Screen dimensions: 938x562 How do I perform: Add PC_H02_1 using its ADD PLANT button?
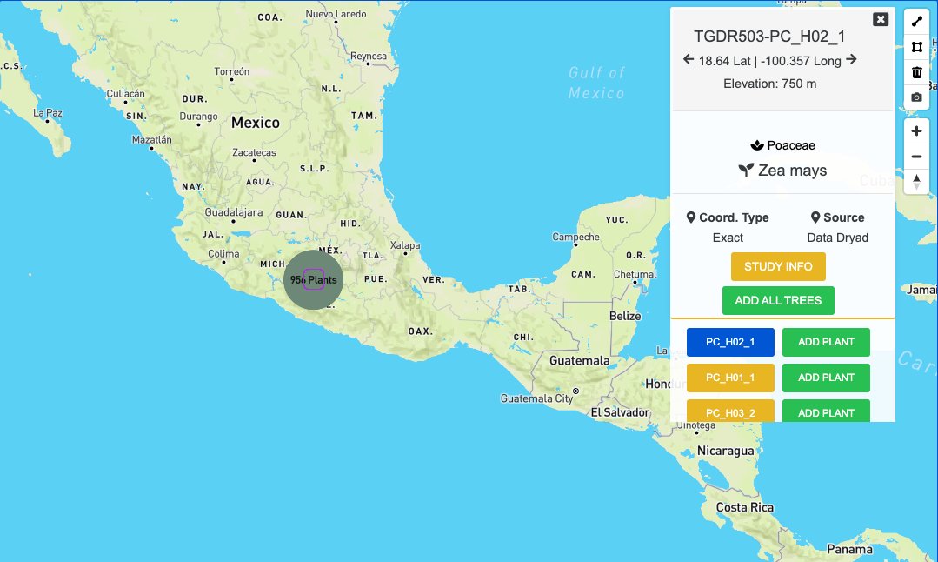coord(825,342)
